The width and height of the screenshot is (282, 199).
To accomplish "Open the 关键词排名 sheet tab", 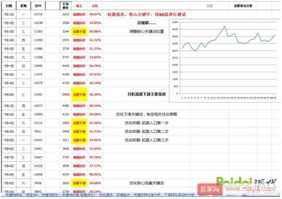I will (x=14, y=195).
